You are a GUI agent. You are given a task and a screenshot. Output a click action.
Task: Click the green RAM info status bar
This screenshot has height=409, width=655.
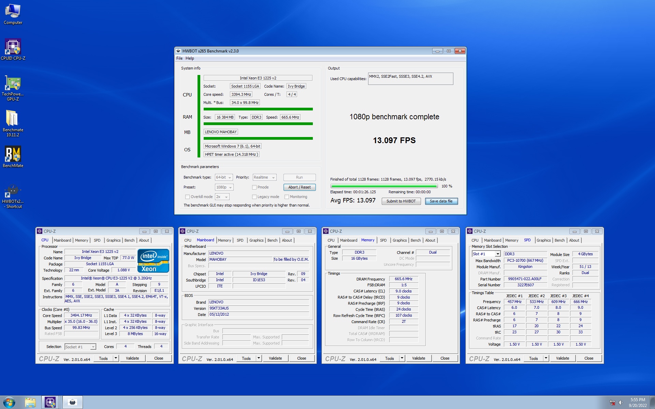coord(258,124)
